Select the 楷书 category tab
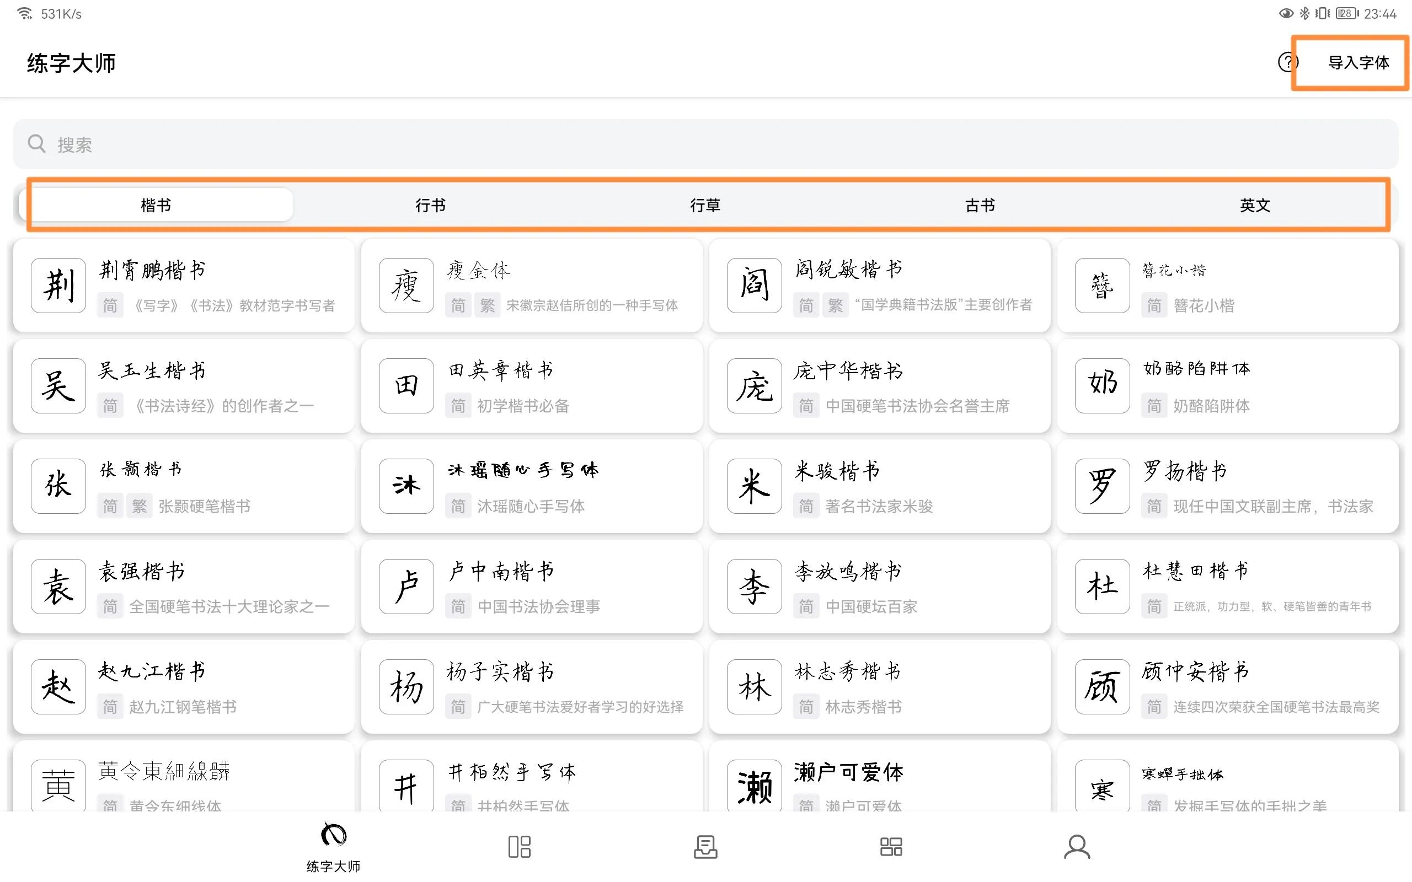The height and width of the screenshot is (882, 1412). coord(160,204)
